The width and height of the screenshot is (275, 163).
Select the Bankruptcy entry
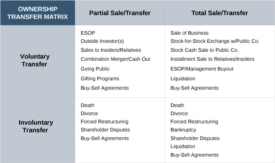click(x=183, y=130)
